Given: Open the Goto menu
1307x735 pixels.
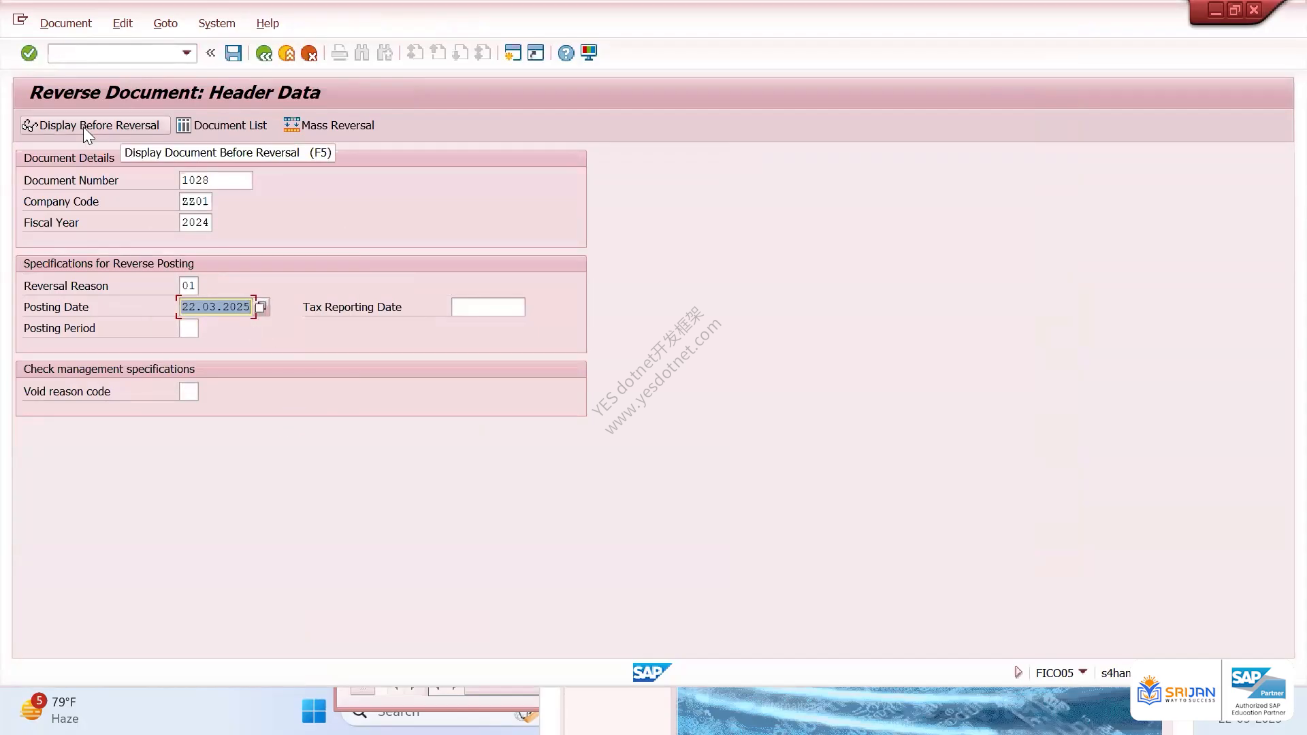Looking at the screenshot, I should tap(165, 23).
